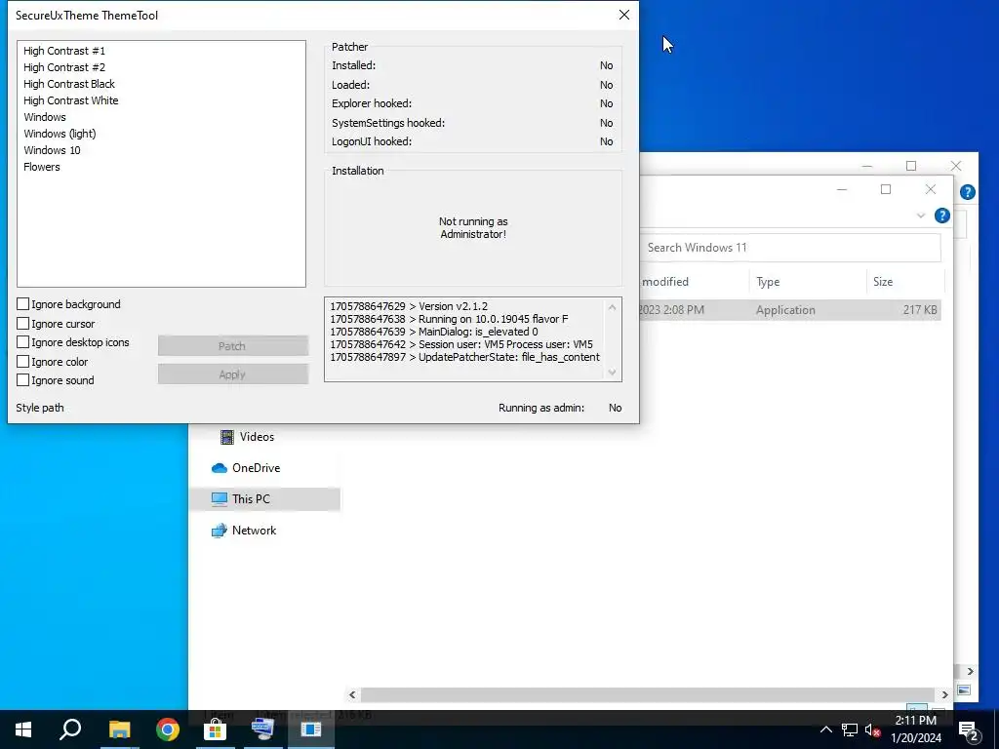Image resolution: width=999 pixels, height=749 pixels.
Task: Select the Videos folder icon in Explorer
Action: 226,437
